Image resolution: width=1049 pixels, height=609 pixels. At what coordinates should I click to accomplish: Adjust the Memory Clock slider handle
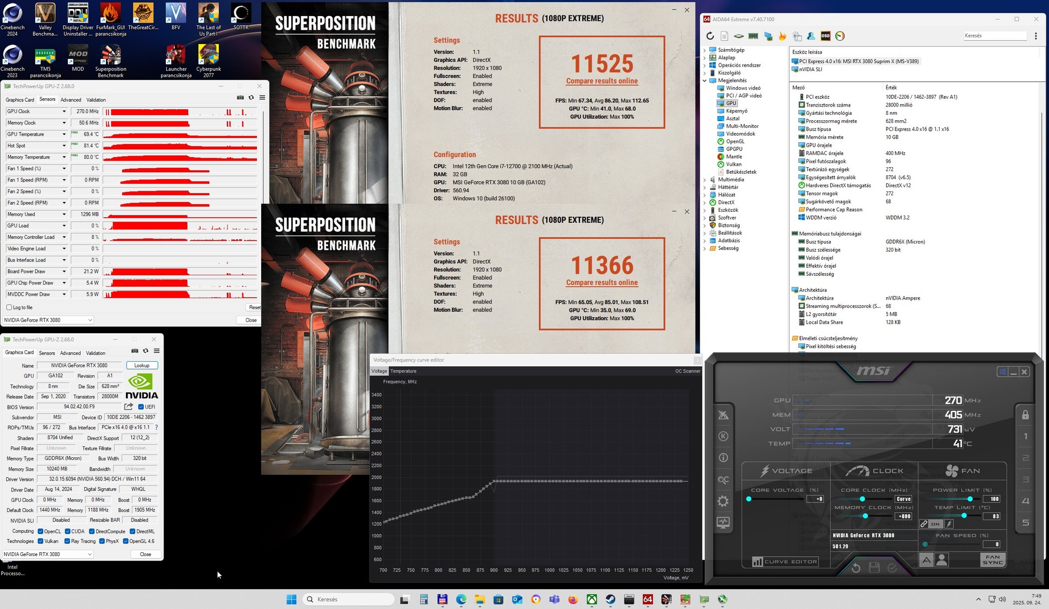[865, 516]
